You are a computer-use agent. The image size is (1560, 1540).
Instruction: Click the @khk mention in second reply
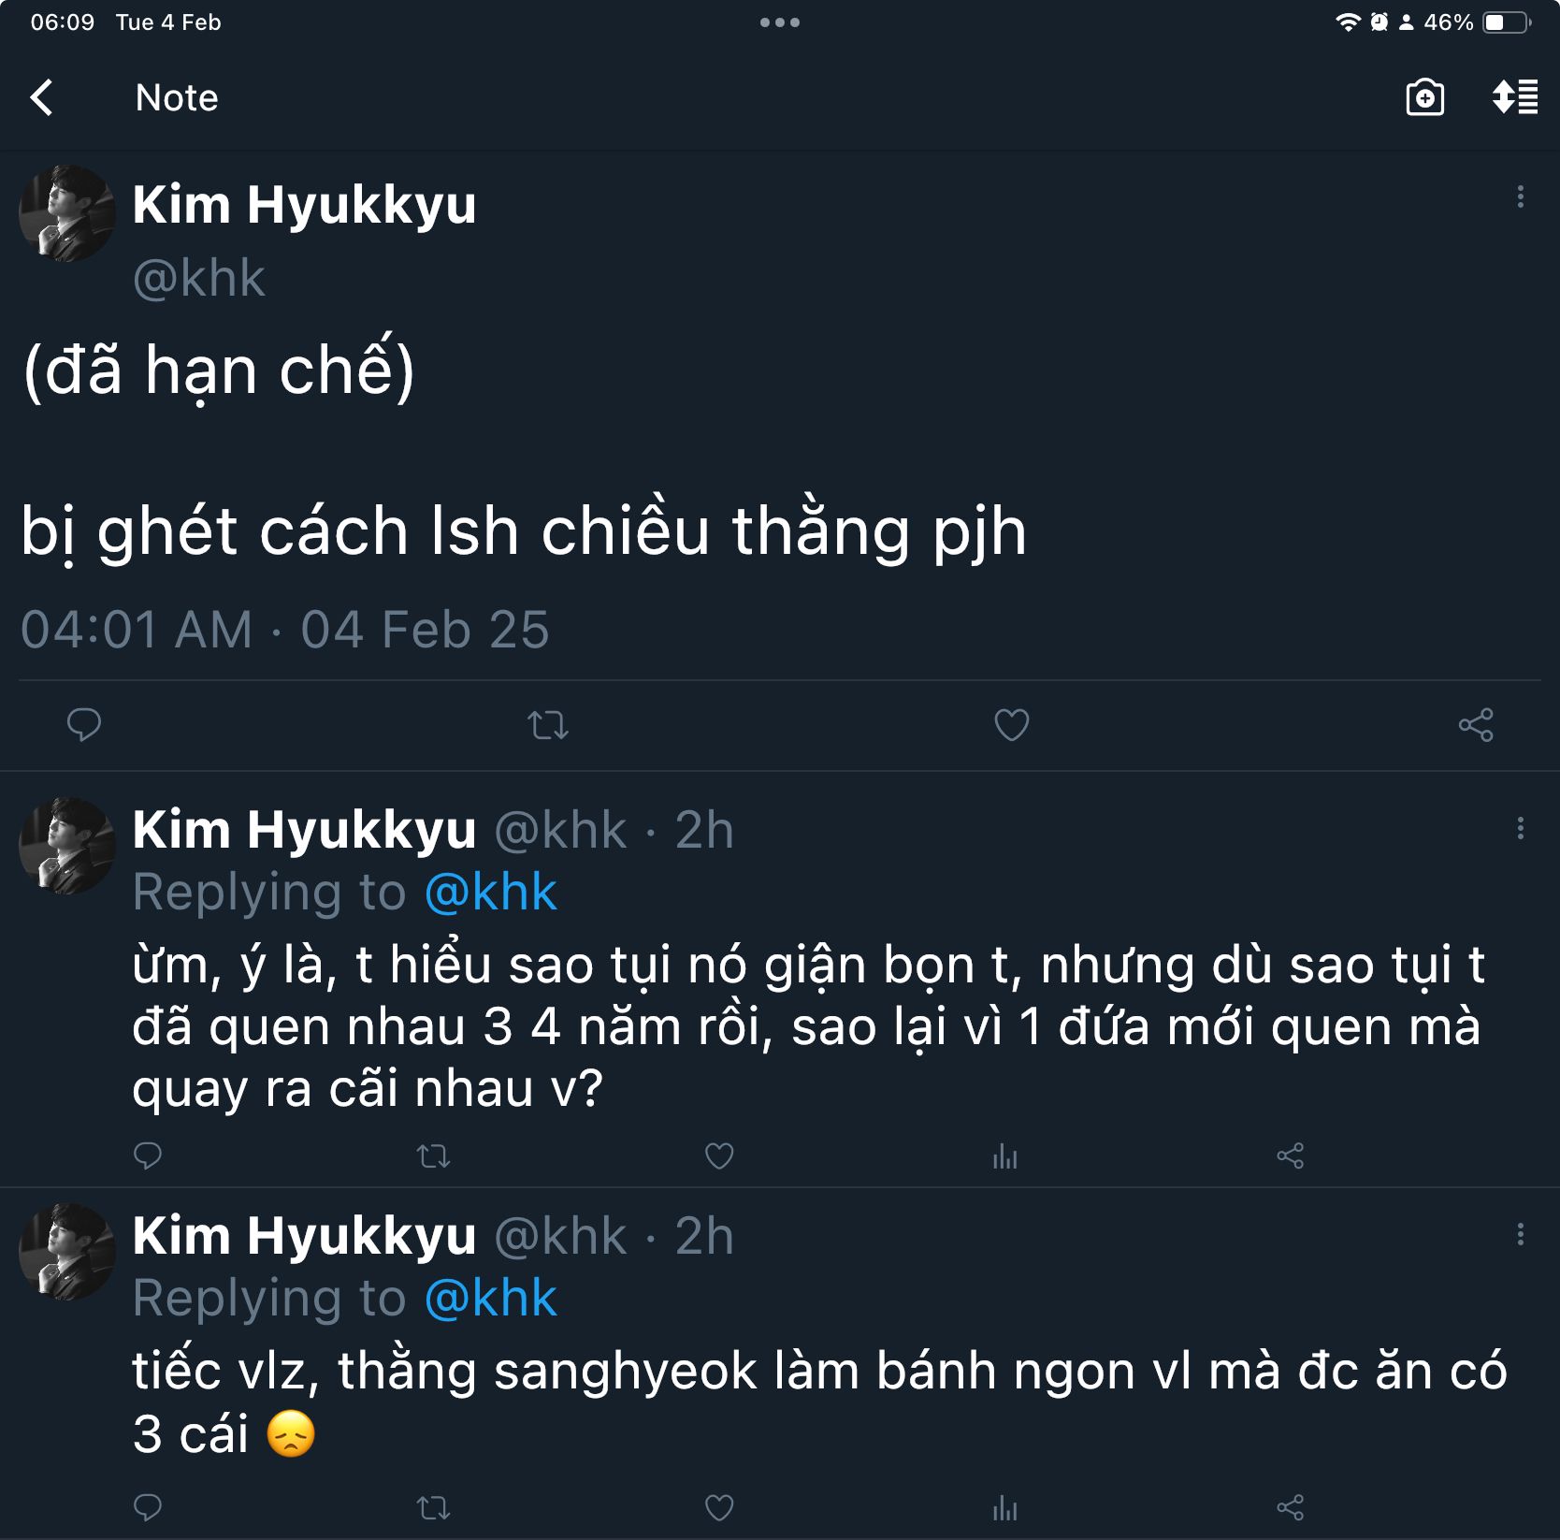491,1298
